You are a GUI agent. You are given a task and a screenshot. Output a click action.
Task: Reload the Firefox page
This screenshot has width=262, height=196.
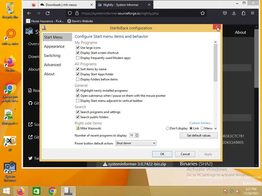coord(48,13)
